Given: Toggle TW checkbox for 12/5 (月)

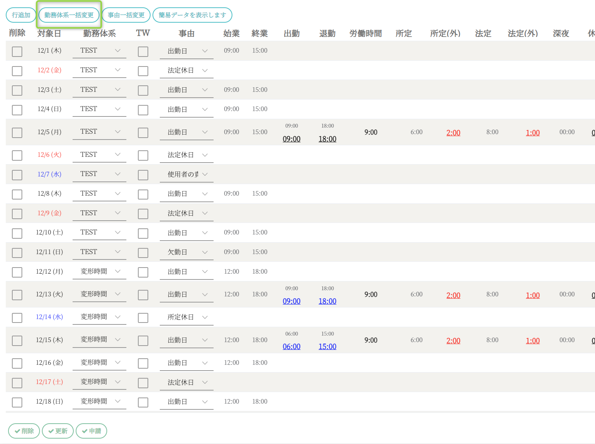Looking at the screenshot, I should click(x=143, y=133).
